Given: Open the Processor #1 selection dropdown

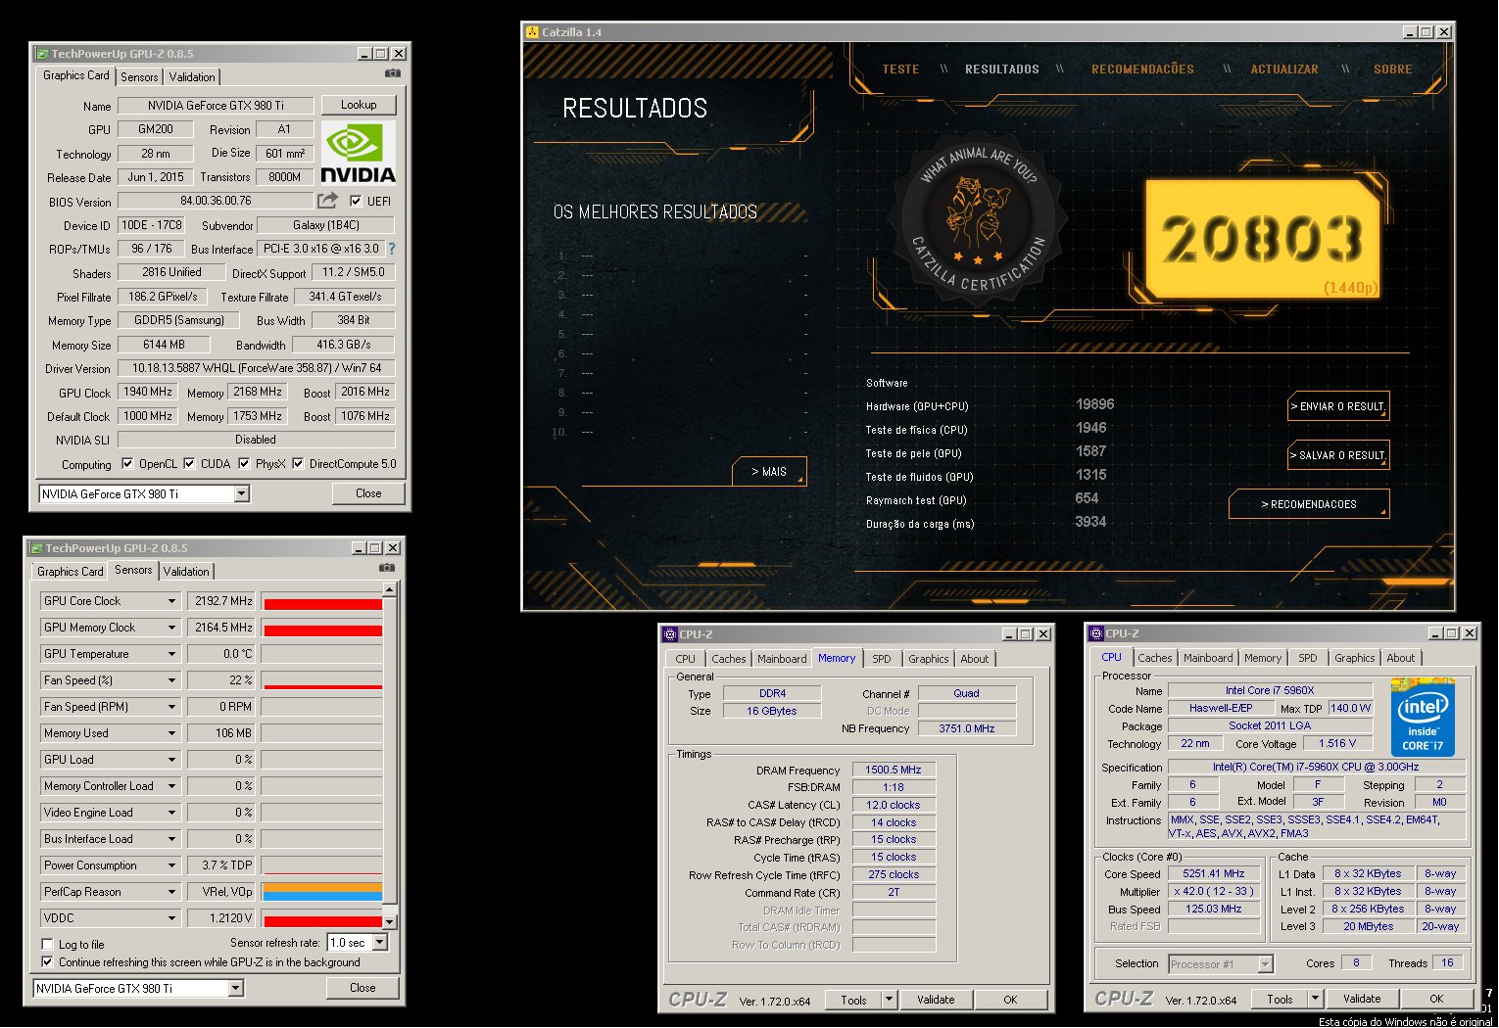Looking at the screenshot, I should click(1265, 964).
